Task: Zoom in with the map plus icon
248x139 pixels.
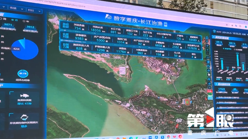Action: click(x=208, y=50)
